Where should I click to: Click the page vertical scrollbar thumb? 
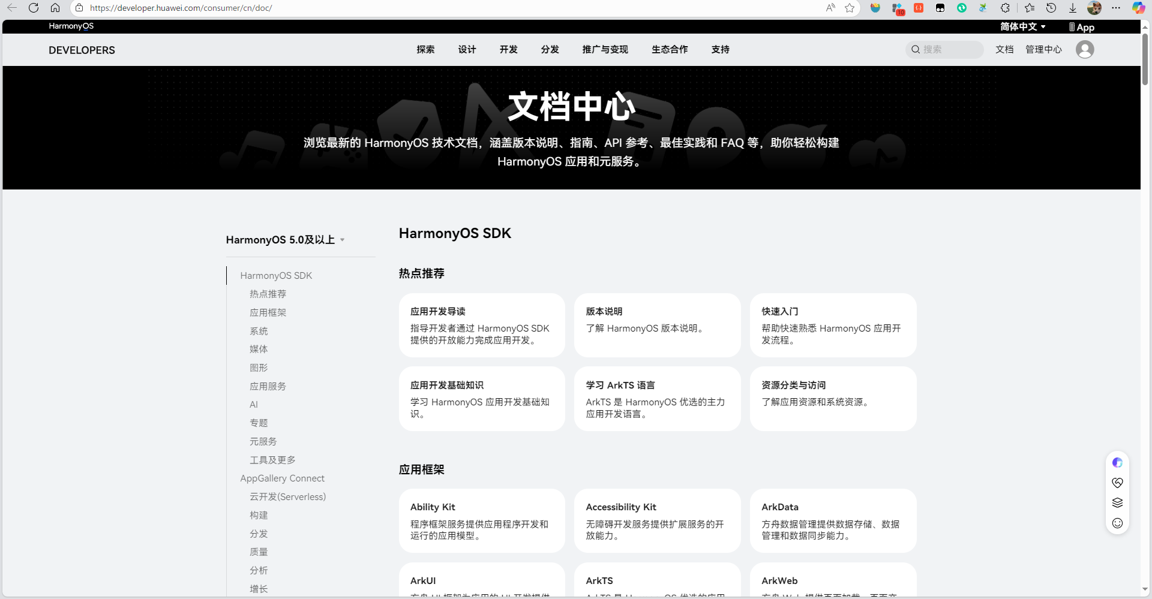(x=1145, y=59)
